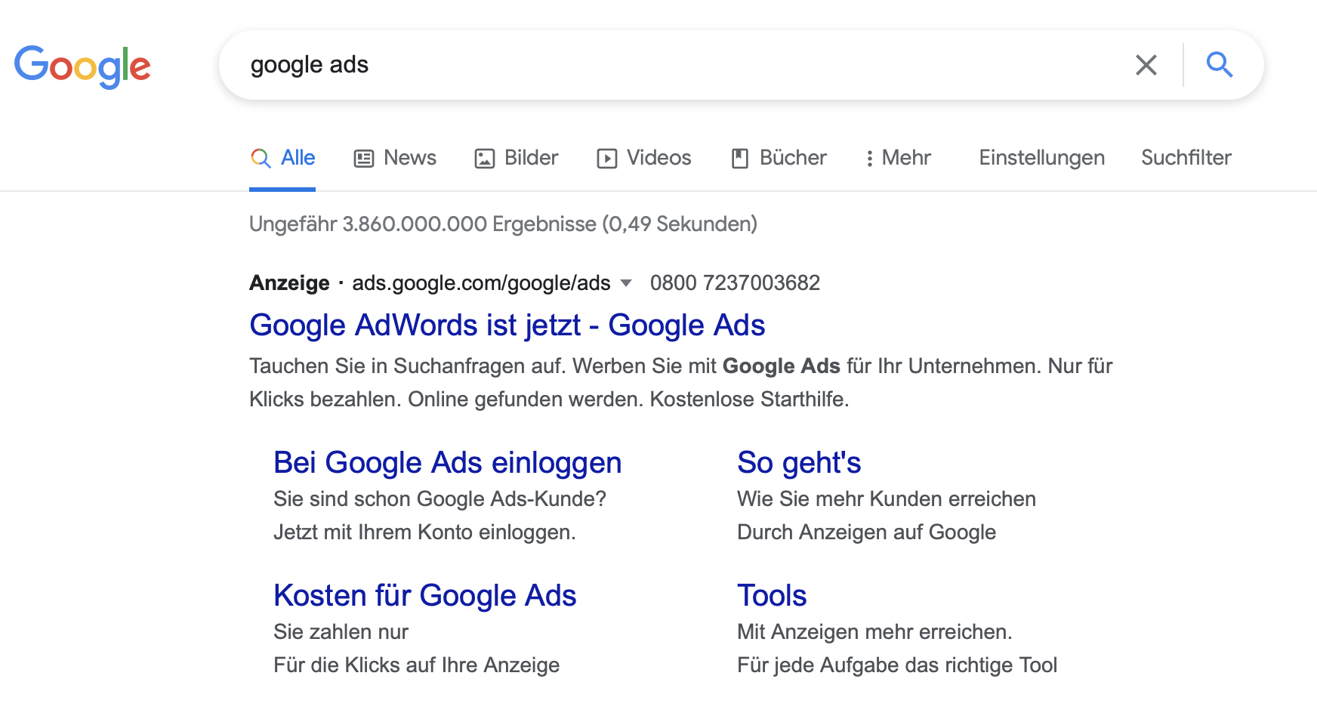The width and height of the screenshot is (1317, 719).
Task: Click the text Tauchen Sie in Suchanfragen auf
Action: [408, 366]
